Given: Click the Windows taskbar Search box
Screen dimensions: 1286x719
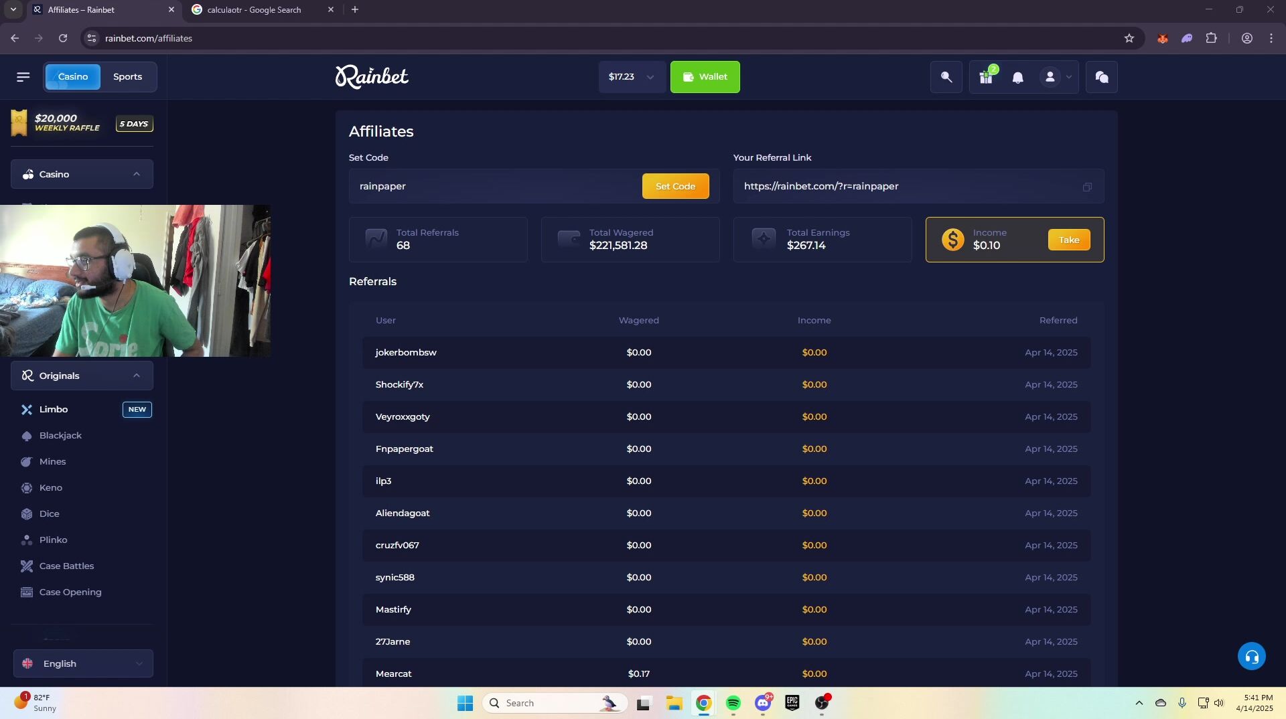Looking at the screenshot, I should click(555, 703).
